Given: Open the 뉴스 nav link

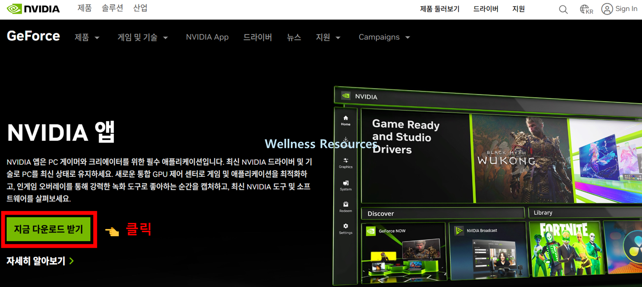Looking at the screenshot, I should click(294, 37).
